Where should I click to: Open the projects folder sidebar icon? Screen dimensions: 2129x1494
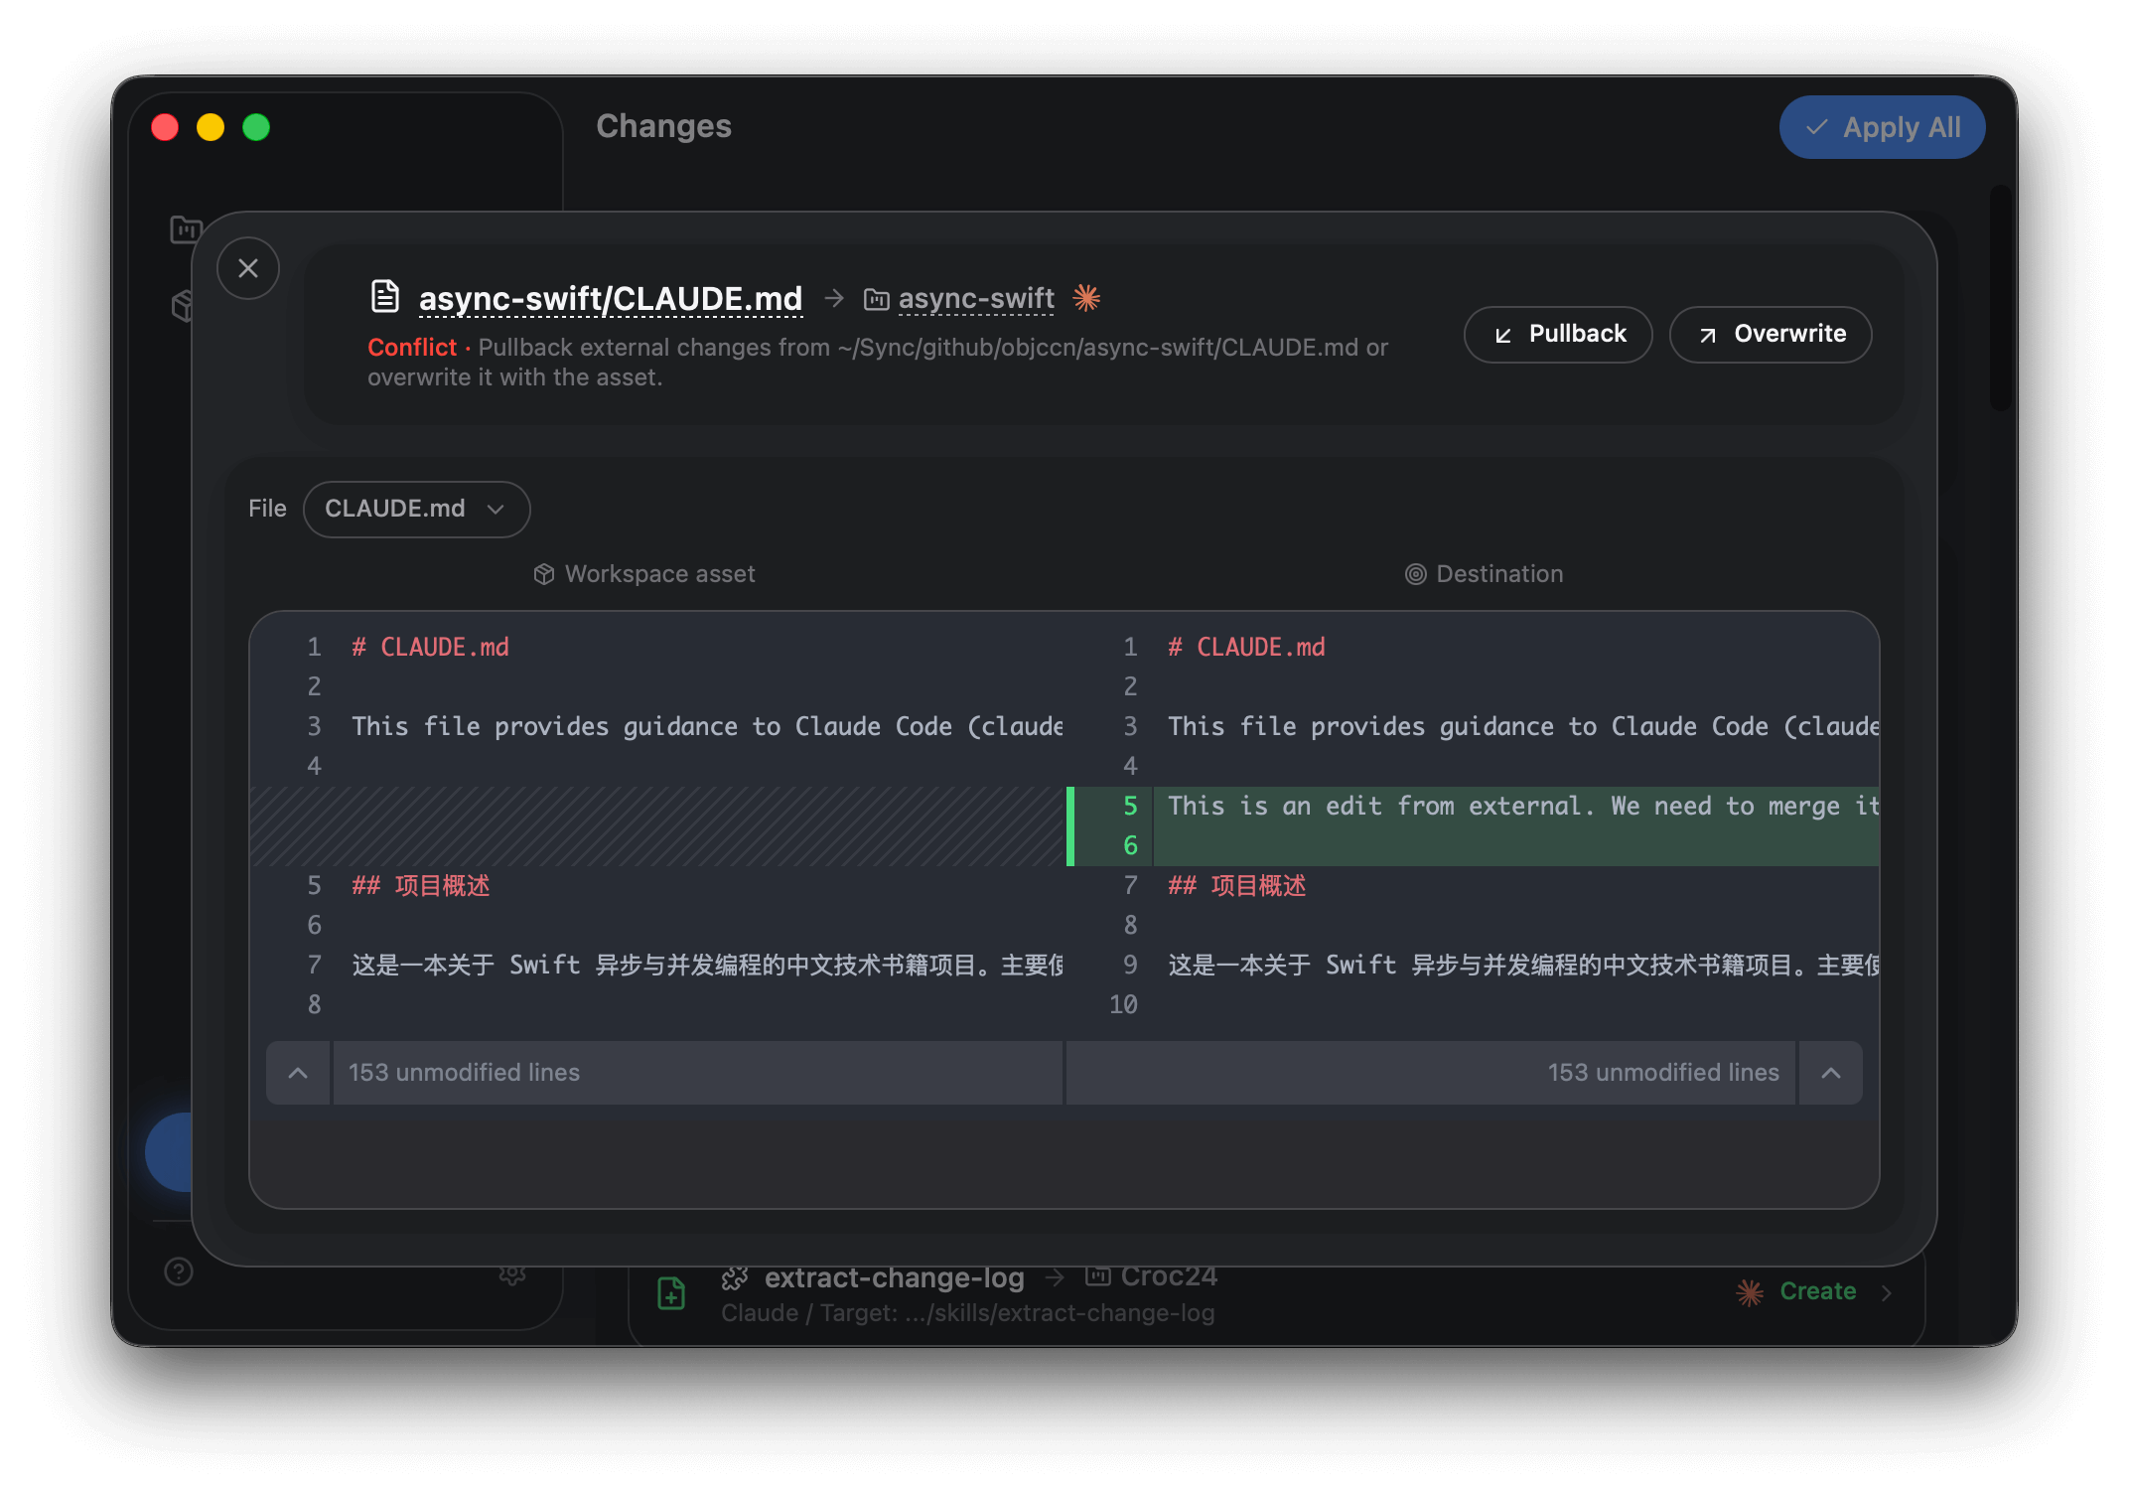183,229
